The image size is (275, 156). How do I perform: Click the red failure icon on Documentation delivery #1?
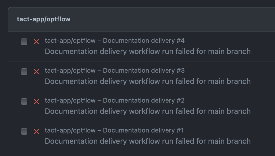[x=36, y=131]
